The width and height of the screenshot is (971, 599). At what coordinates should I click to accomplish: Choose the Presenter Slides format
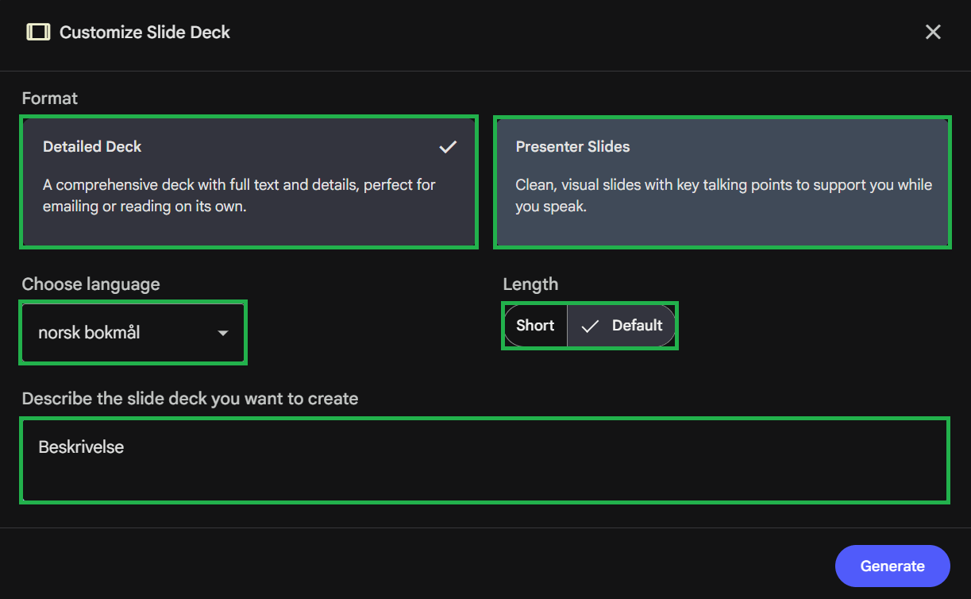(722, 182)
